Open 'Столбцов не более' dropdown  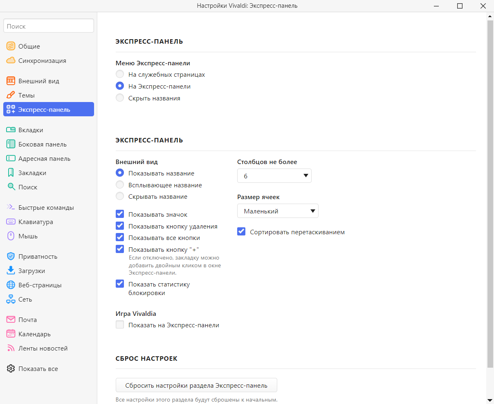(274, 176)
